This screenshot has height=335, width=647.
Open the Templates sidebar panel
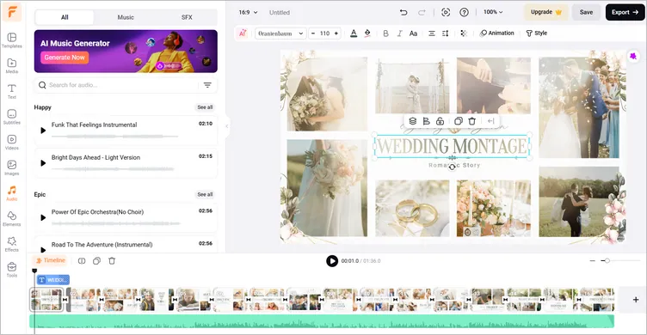pyautogui.click(x=11, y=40)
